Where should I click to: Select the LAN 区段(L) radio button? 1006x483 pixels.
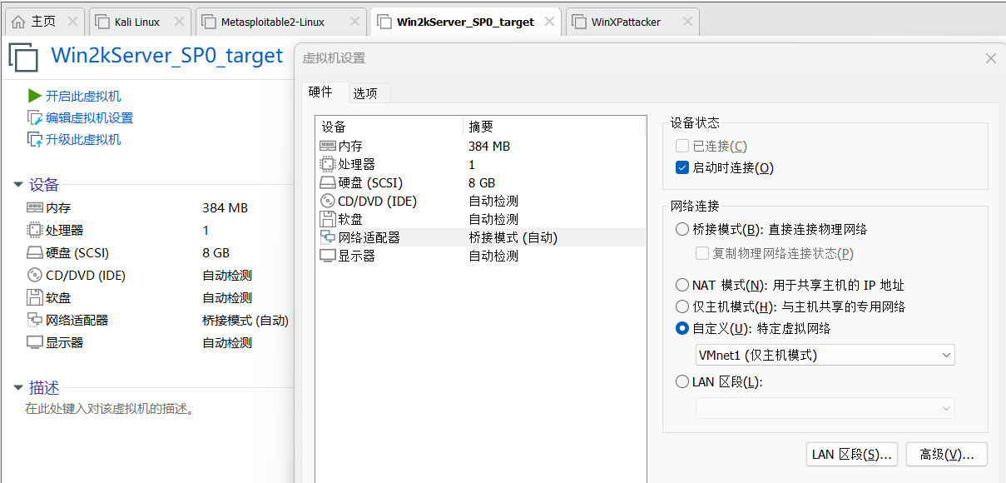tap(682, 382)
